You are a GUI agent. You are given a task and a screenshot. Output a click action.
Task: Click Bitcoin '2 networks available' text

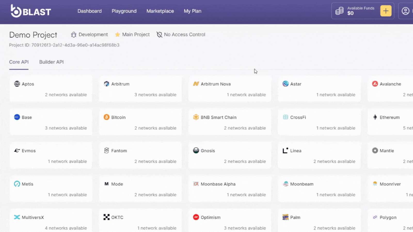155,128
